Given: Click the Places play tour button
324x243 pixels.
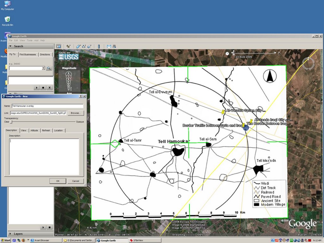Looking at the screenshot, I should pos(43,227).
